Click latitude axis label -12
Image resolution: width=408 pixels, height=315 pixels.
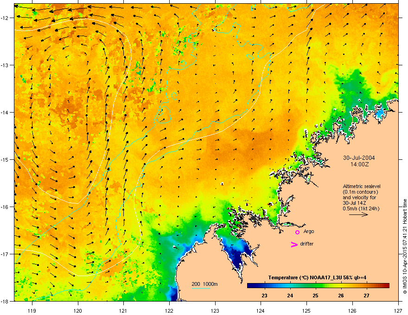(x=5, y=18)
